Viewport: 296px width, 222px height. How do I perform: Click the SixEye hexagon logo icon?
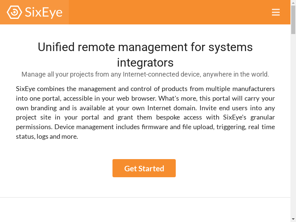(14, 12)
